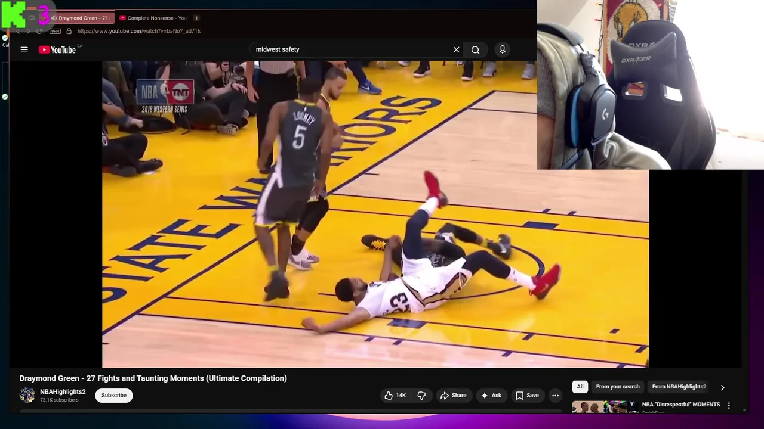Select the 'From NBAHighlights2' chip

[x=679, y=387]
